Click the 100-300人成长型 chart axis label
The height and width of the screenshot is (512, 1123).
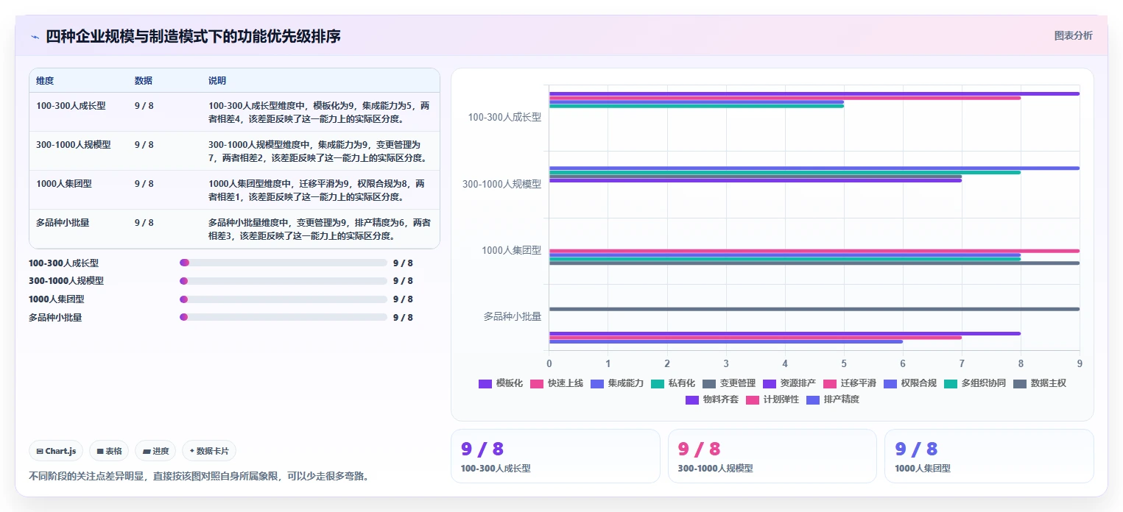tap(504, 117)
